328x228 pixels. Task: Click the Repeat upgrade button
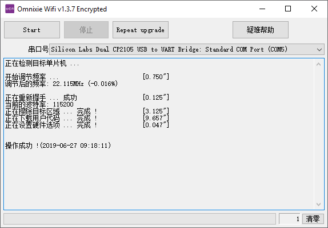point(141,30)
